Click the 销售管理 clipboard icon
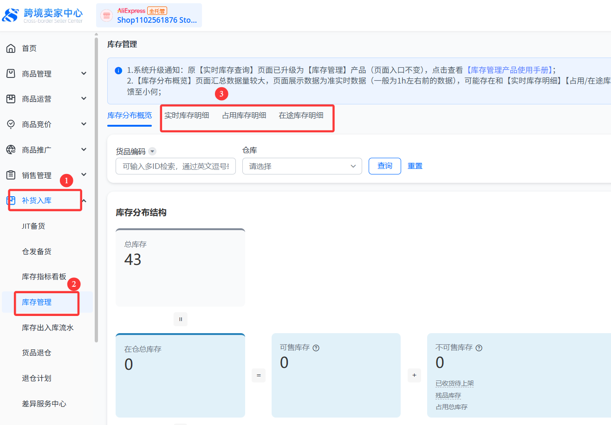The height and width of the screenshot is (425, 611). tap(11, 175)
